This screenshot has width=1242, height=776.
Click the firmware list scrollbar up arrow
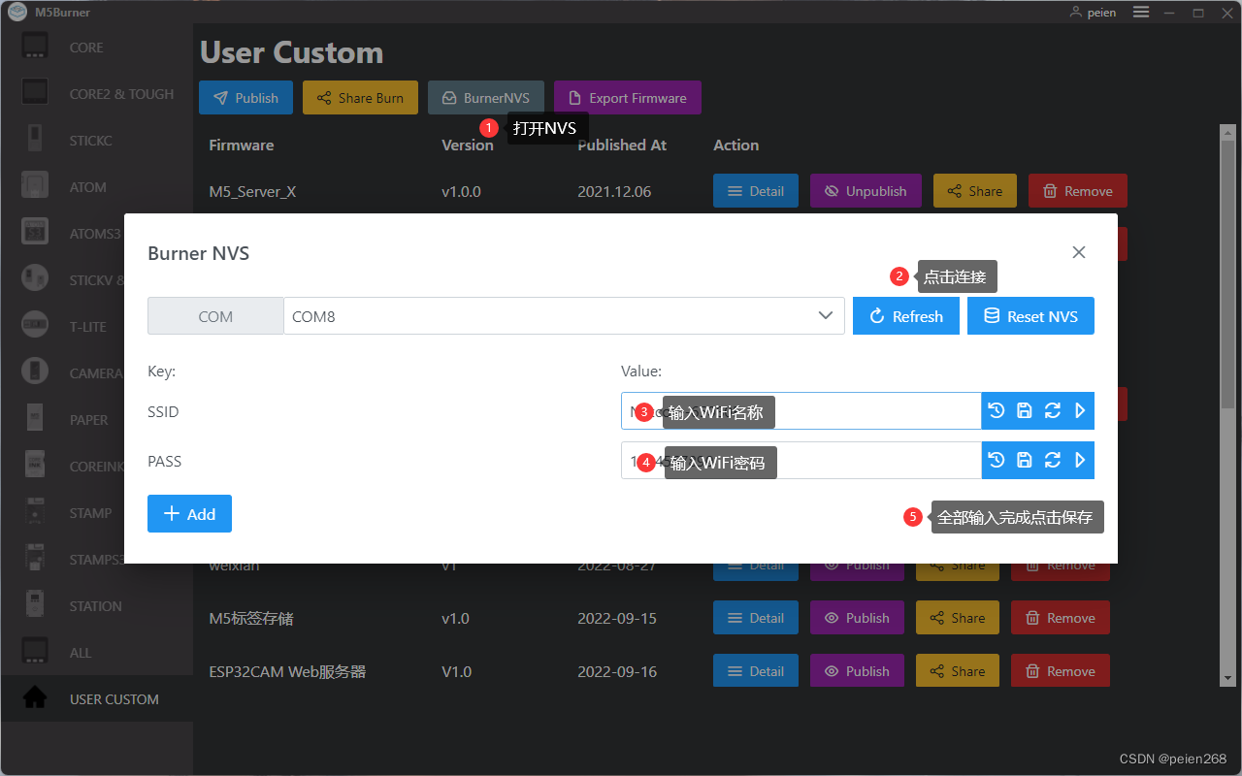click(x=1226, y=131)
